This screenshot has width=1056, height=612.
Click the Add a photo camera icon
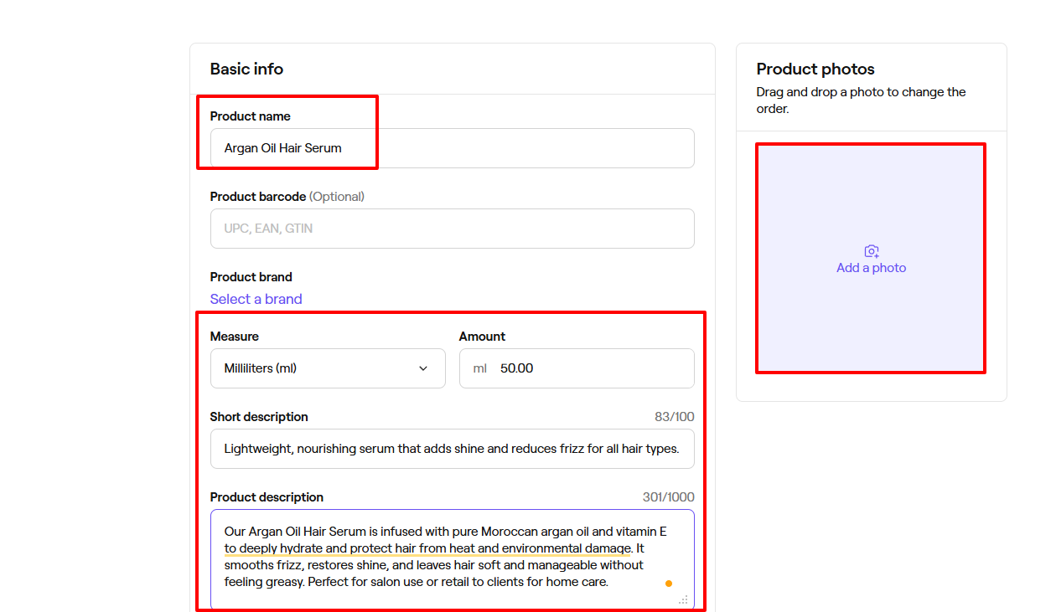point(871,249)
